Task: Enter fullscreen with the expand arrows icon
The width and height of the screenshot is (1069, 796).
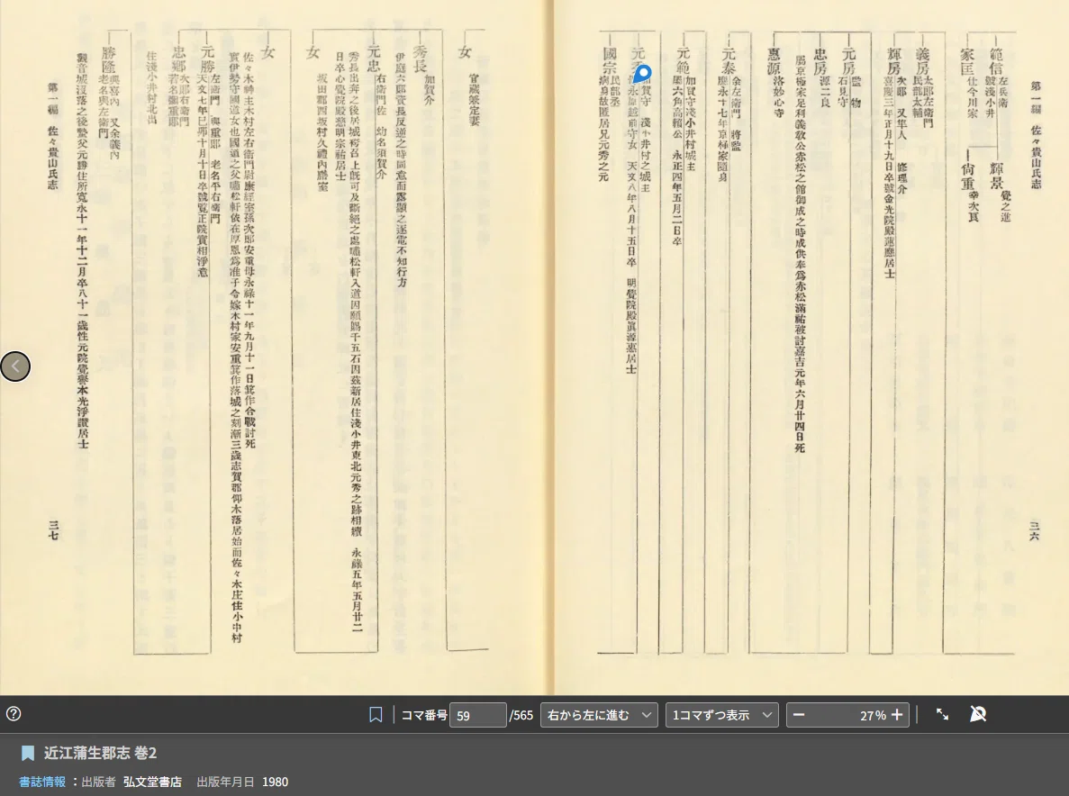Action: coord(942,714)
